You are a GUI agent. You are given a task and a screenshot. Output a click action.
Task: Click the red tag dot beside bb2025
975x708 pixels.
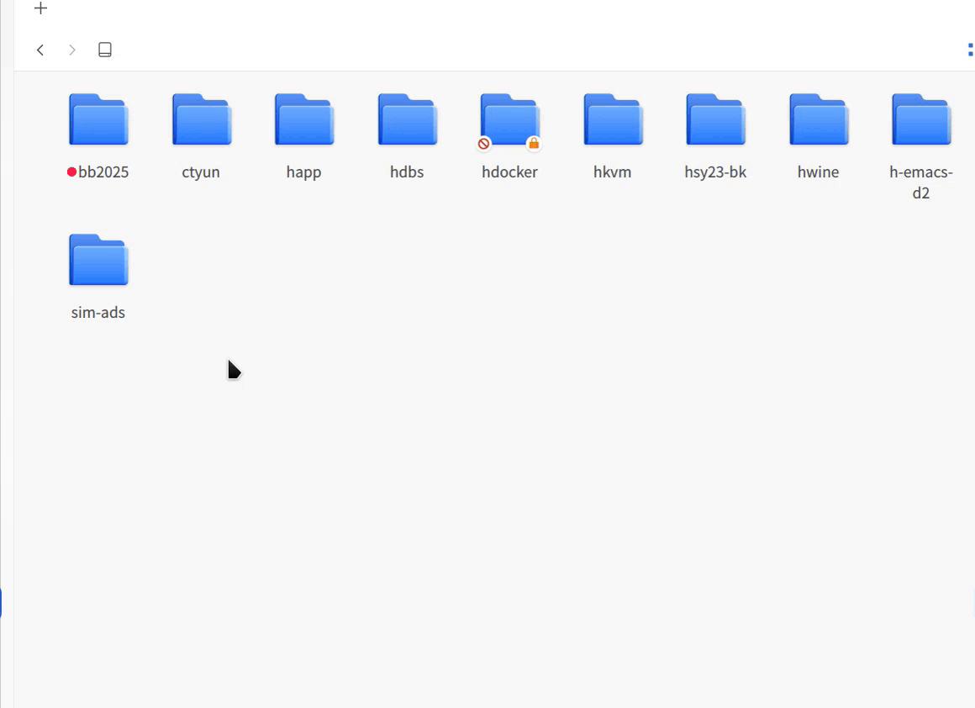(x=71, y=172)
